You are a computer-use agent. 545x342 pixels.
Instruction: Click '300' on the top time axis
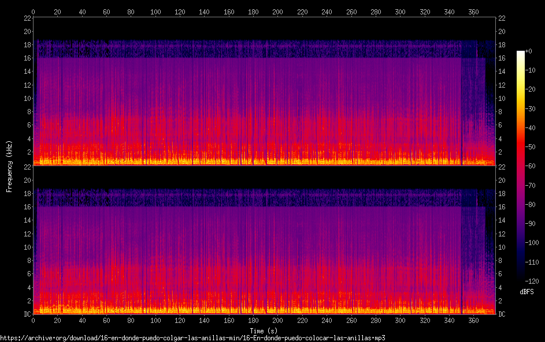click(x=400, y=12)
